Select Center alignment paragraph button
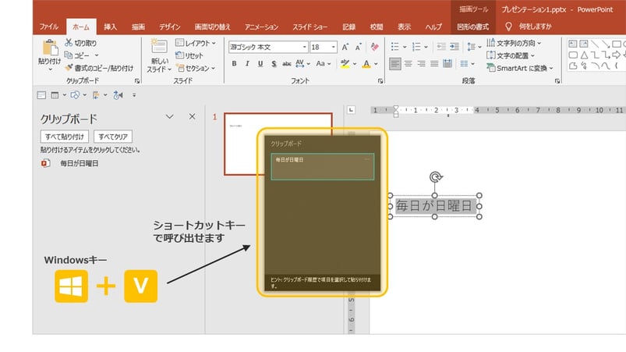This screenshot has height=352, width=626. (408, 63)
